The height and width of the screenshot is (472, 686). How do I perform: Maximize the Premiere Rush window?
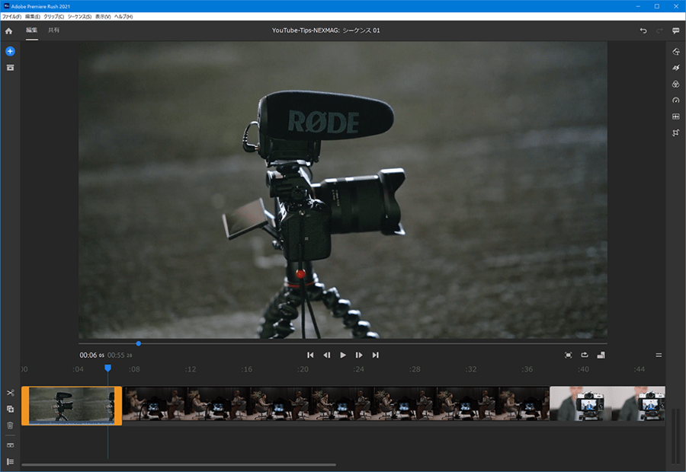click(657, 6)
